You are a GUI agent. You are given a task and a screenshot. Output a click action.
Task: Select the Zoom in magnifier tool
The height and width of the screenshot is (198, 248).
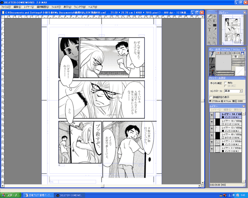[210, 43]
